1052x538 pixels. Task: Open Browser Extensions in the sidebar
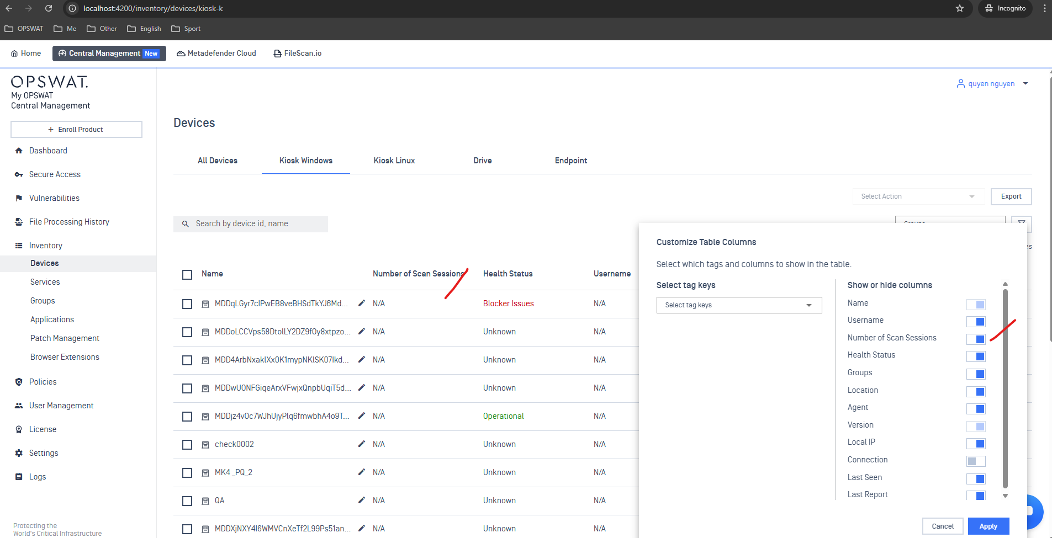(x=65, y=357)
